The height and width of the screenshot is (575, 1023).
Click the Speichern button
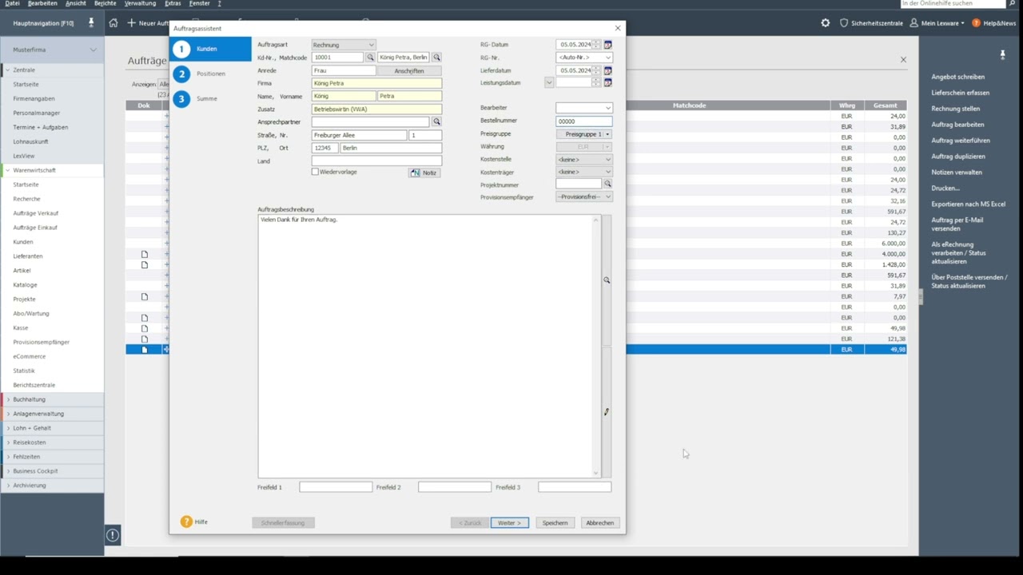(555, 522)
